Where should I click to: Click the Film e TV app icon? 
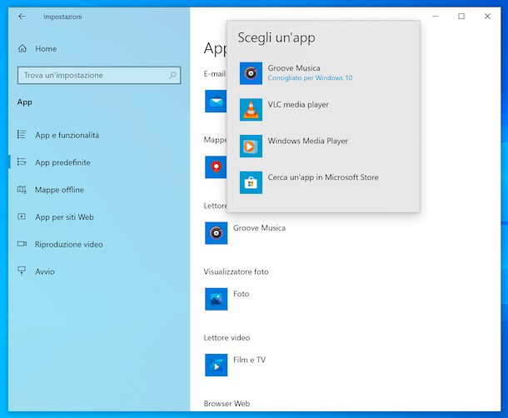coord(216,365)
